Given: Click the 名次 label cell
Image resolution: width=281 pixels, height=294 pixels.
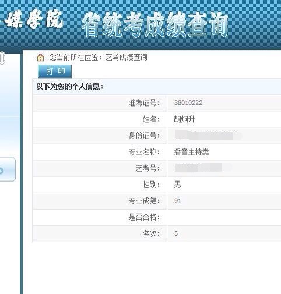Looking at the screenshot, I should pos(100,233).
